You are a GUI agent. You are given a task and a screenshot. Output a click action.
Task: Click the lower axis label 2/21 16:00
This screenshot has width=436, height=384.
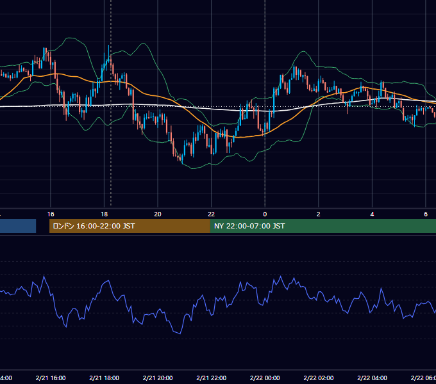[x=51, y=378]
